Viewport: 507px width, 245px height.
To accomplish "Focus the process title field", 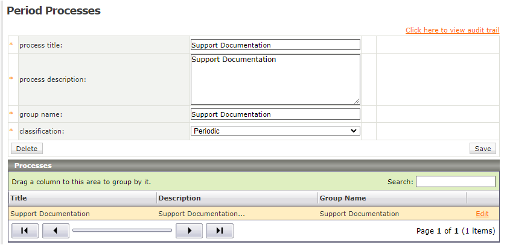I will pyautogui.click(x=275, y=45).
